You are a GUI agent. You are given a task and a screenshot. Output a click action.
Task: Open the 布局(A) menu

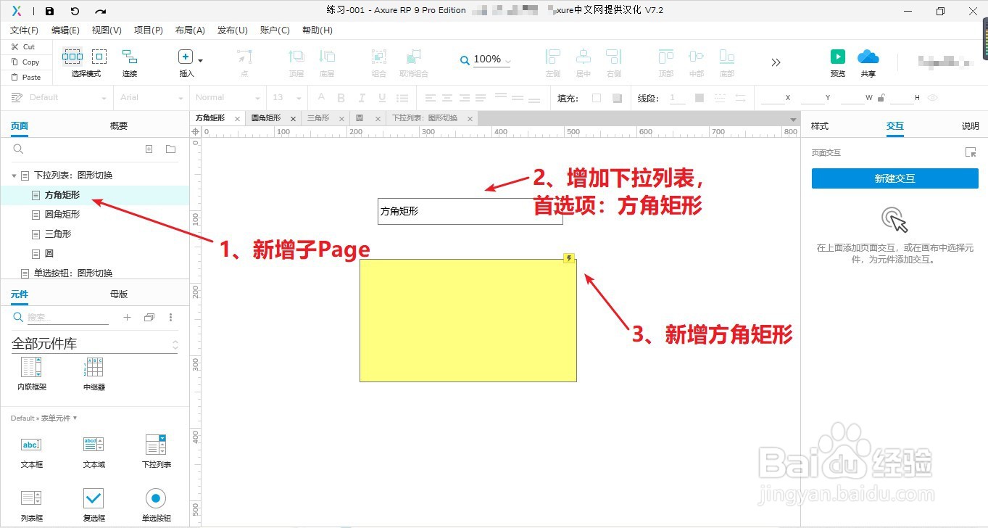point(190,30)
